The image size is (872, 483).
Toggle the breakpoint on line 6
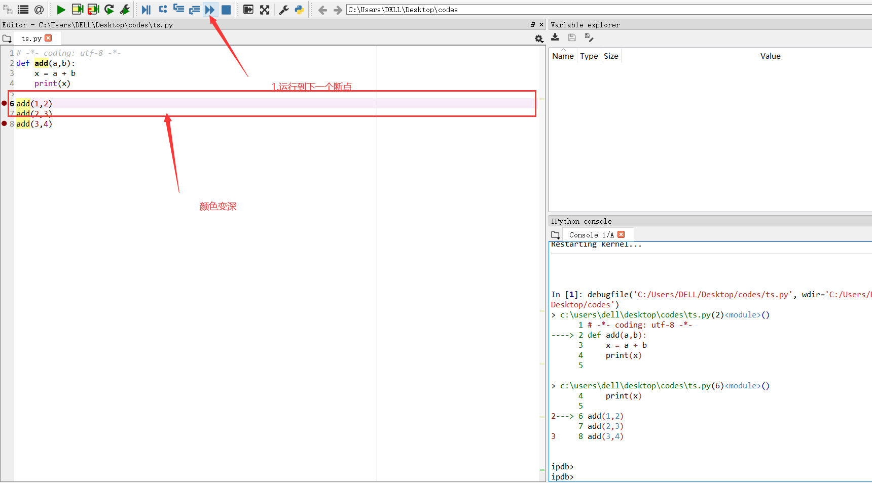point(5,103)
